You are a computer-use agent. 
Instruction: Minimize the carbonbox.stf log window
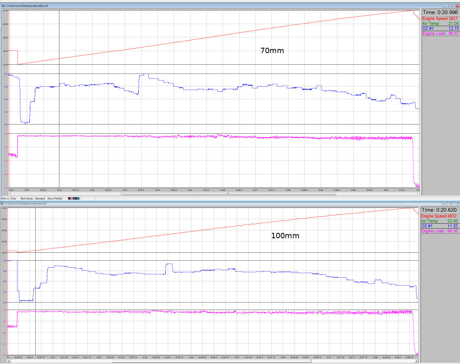click(x=444, y=204)
